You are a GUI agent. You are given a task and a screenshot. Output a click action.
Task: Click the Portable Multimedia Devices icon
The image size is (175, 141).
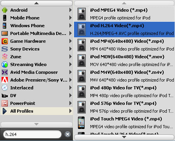pos(5,33)
